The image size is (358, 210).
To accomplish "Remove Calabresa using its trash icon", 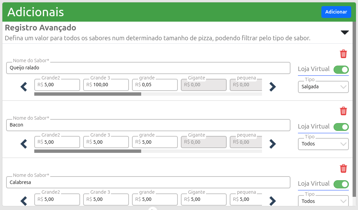I will [343, 168].
